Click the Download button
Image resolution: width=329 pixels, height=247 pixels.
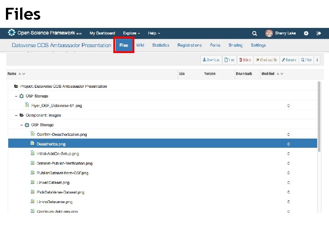tap(211, 60)
